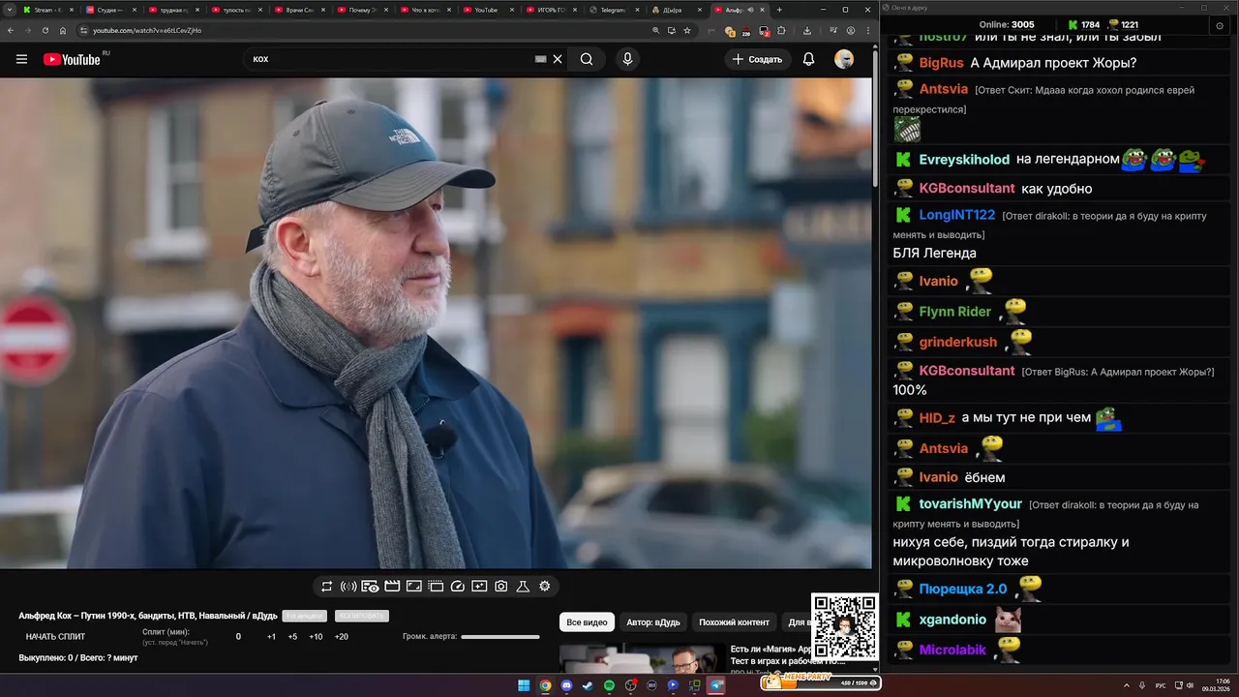
Task: Click the КОПИРОВАТЬ button near the title
Action: click(x=361, y=617)
